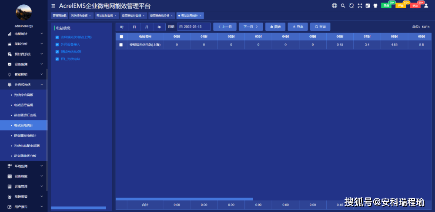
Task: Select the 时 granularity button
Action: [122, 27]
